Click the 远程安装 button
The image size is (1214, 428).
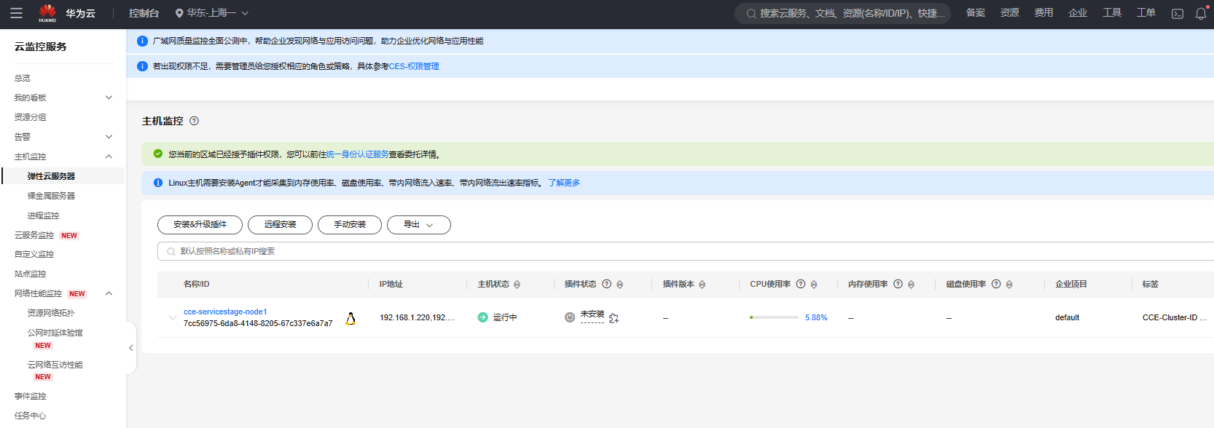pos(280,225)
